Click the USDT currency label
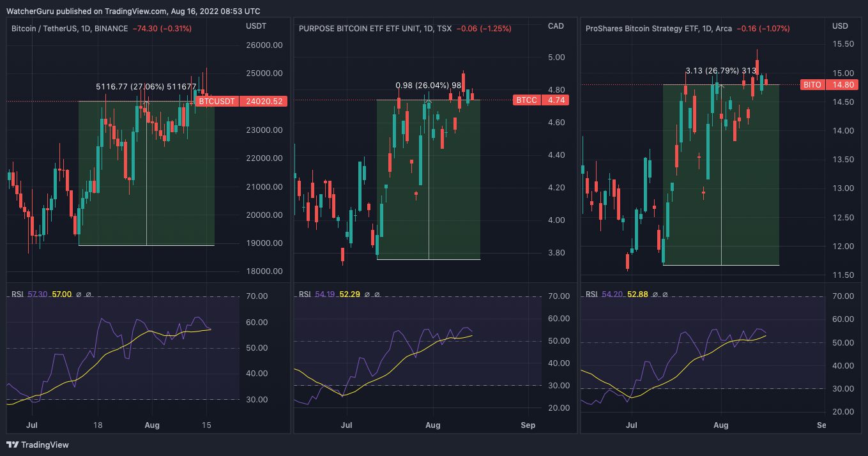The width and height of the screenshot is (868, 456). [x=256, y=26]
